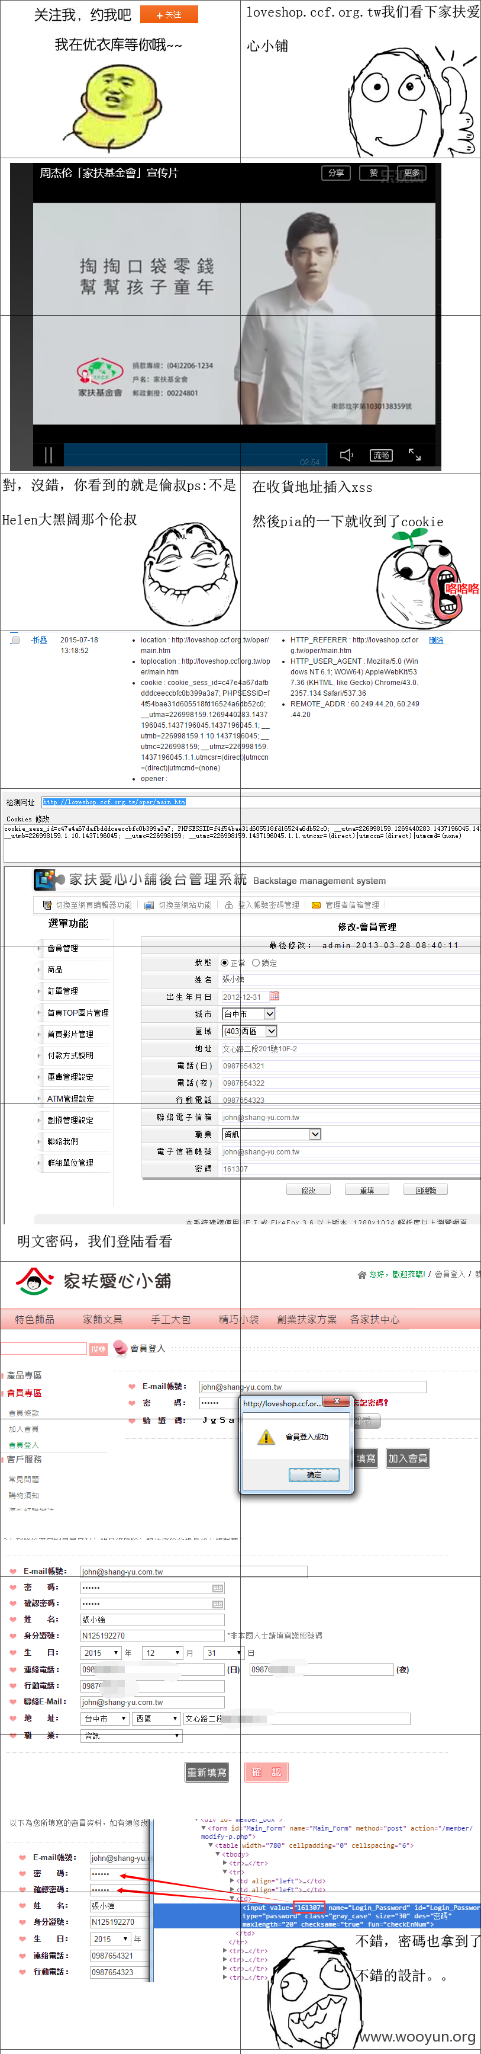Click the 切換至網頁編輯器功能 toolbar icon
481x2054 pixels.
coord(48,905)
